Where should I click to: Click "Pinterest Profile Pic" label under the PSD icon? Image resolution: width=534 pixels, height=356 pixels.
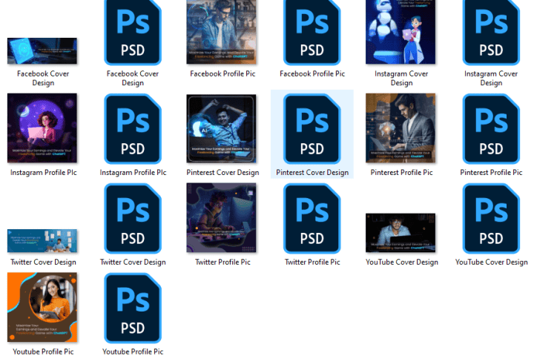coord(491,172)
